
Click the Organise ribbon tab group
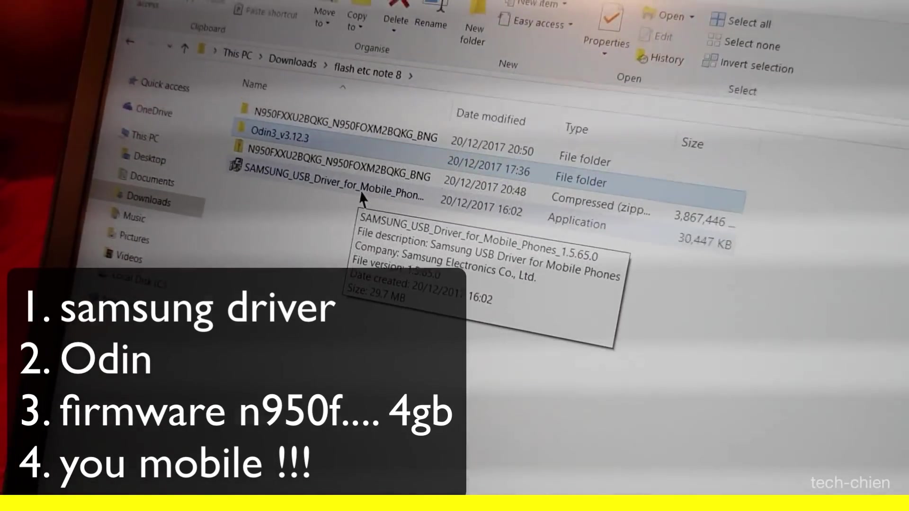tap(373, 47)
